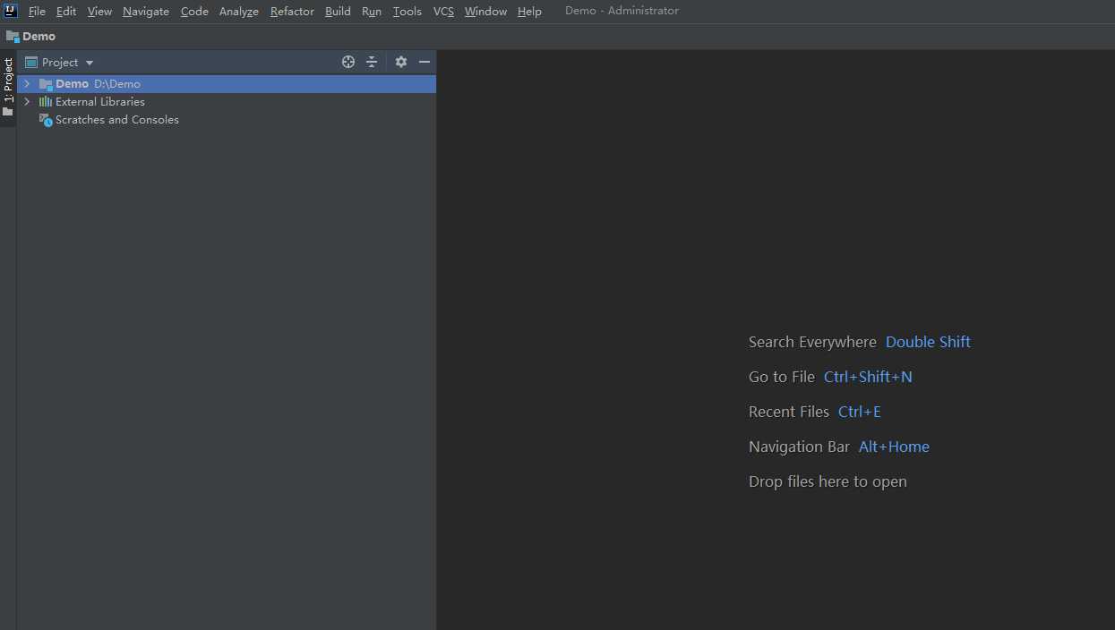Click the Search Everywhere label

[x=812, y=342]
